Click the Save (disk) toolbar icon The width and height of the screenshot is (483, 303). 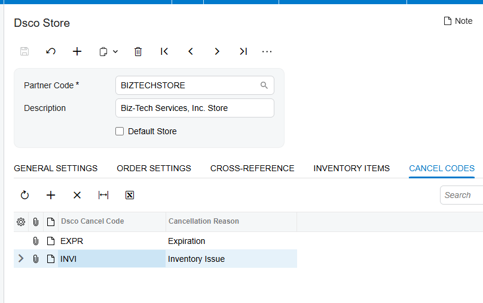(25, 51)
